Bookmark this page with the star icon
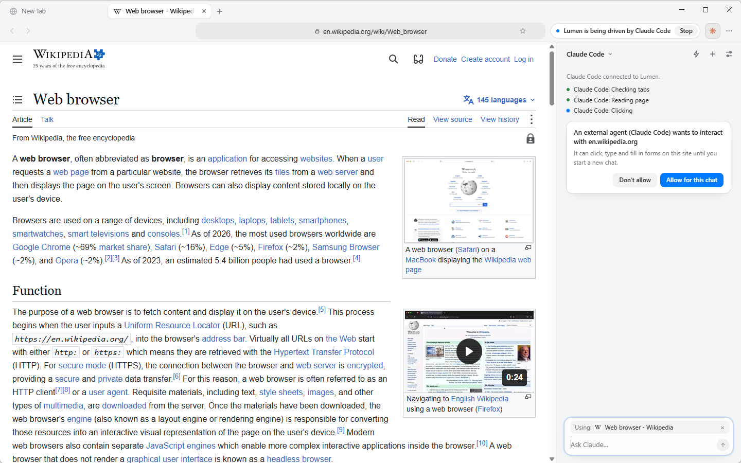The height and width of the screenshot is (463, 741). click(x=523, y=31)
